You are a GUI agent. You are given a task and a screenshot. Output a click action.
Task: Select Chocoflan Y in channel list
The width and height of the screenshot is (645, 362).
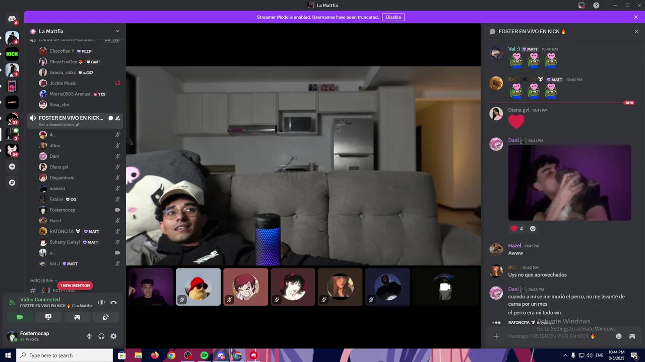80,51
